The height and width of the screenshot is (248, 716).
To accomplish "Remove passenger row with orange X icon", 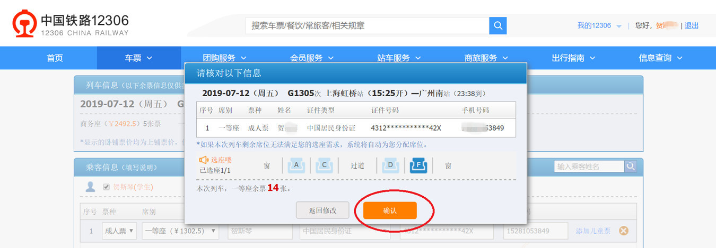I will [624, 231].
